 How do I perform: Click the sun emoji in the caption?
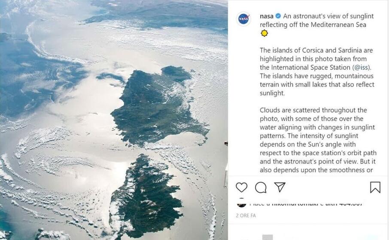coord(264,33)
